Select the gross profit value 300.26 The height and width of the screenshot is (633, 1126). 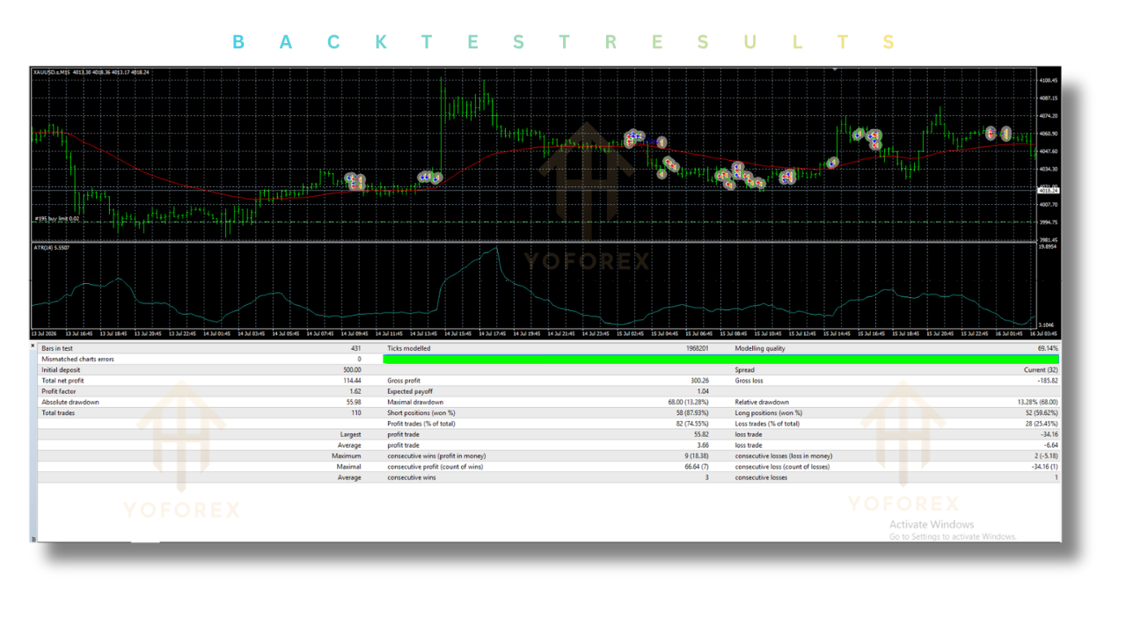tap(698, 381)
